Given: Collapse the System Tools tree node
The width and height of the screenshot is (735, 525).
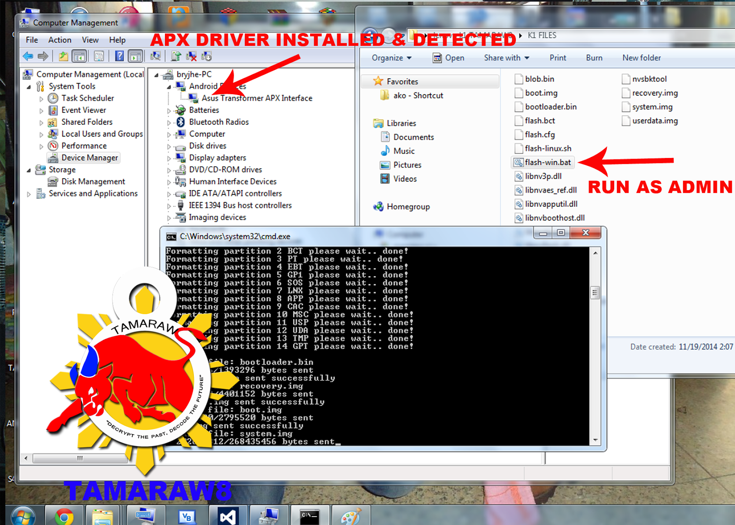Looking at the screenshot, I should pos(29,87).
